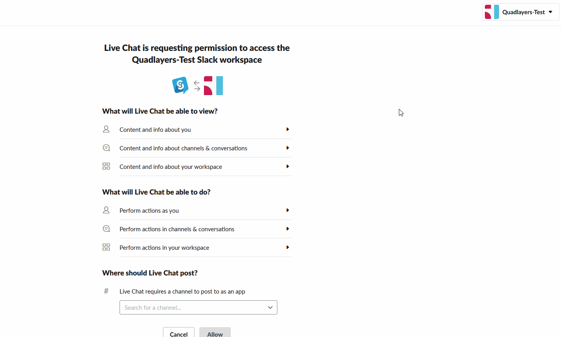This screenshot has height=337, width=561.
Task: Click the Allow button
Action: click(215, 332)
